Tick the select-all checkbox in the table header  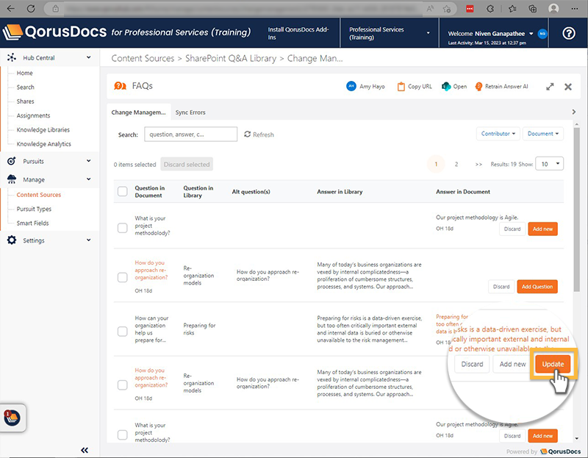tap(123, 191)
